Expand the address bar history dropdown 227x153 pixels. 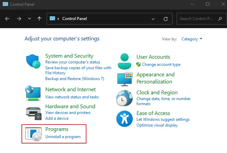pos(153,19)
